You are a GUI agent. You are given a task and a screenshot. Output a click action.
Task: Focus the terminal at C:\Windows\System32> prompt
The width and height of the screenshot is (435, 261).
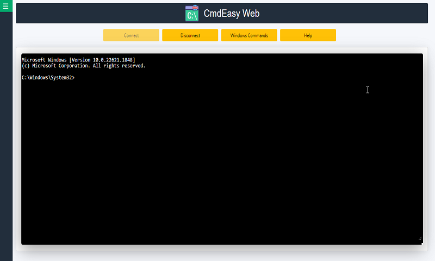tap(48, 78)
